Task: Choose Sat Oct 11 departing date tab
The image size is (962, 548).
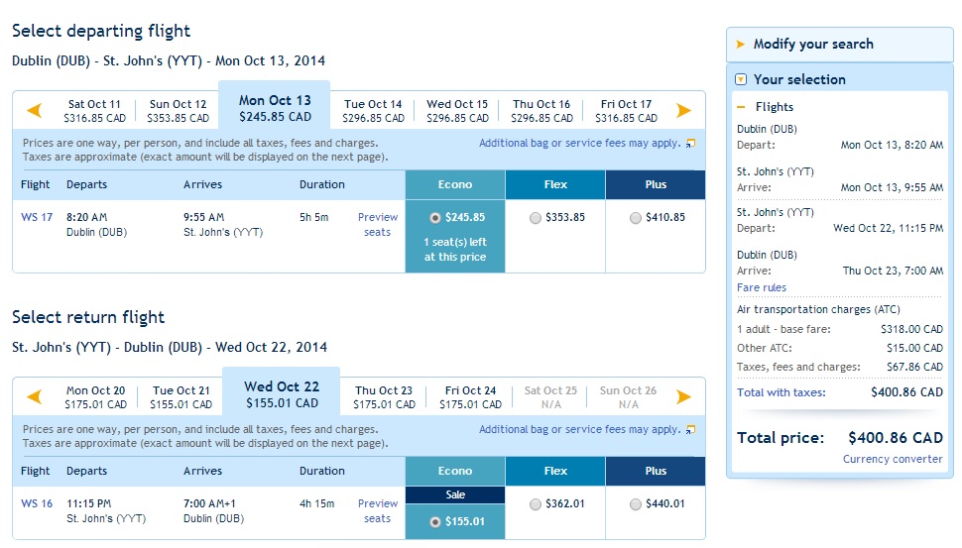Action: point(94,111)
